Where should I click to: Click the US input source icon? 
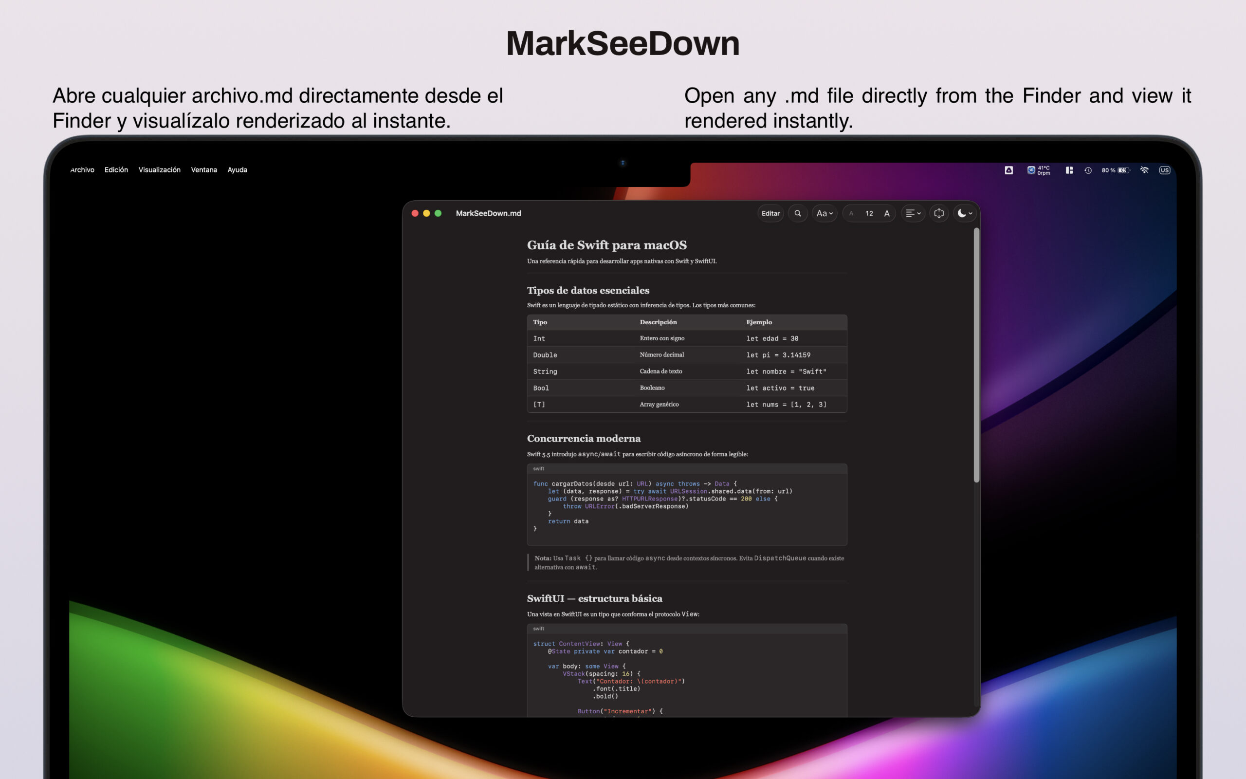1165,170
